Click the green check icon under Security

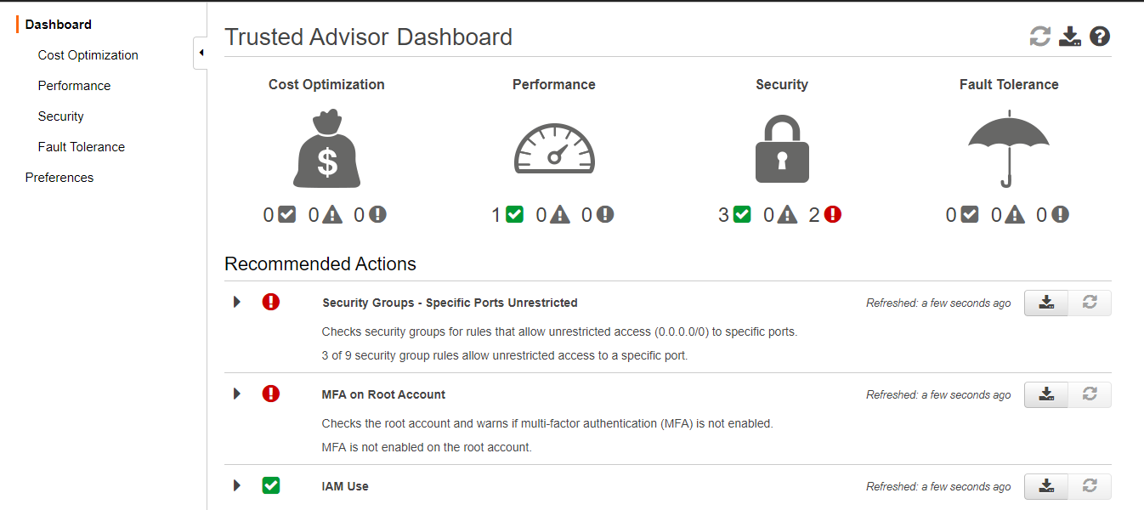[742, 214]
